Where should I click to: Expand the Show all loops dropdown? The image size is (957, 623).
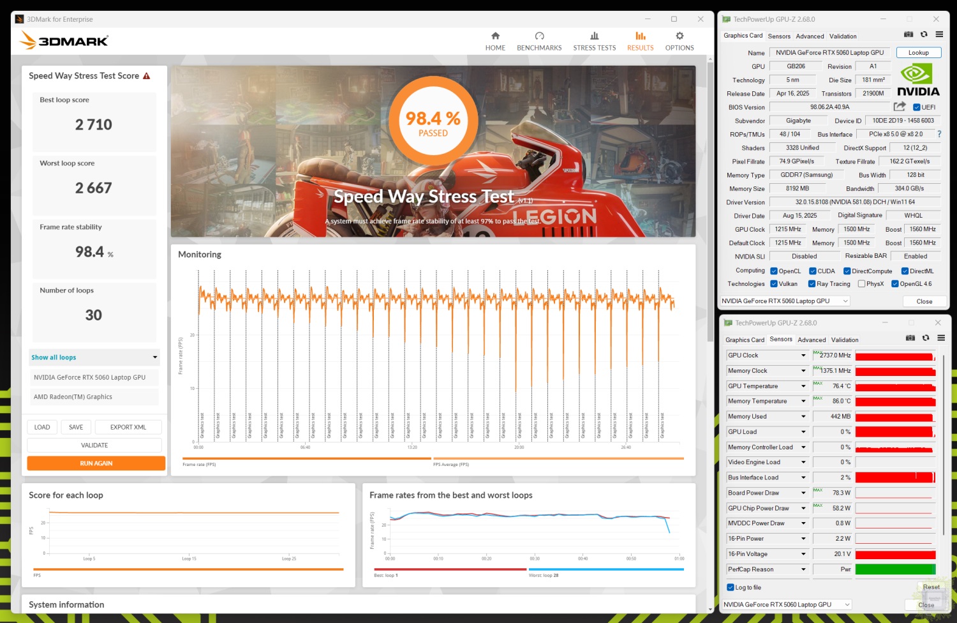94,357
